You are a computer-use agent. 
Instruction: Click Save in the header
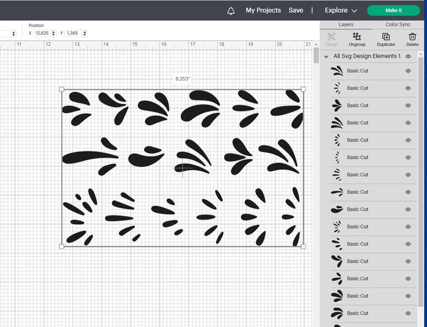point(296,10)
